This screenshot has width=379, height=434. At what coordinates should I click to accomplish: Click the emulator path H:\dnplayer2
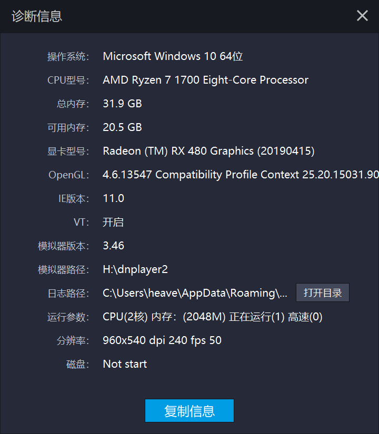[135, 269]
